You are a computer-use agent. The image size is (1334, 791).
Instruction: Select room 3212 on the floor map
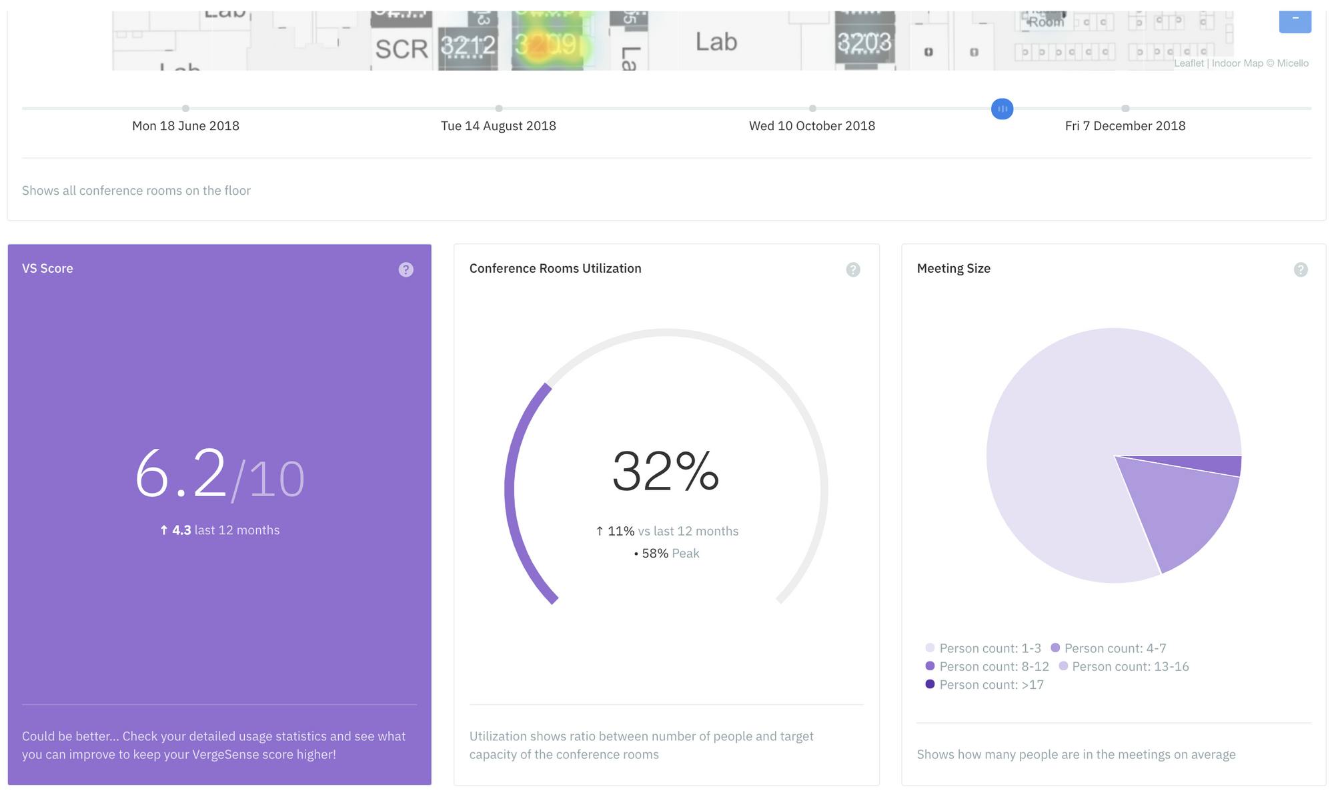coord(468,45)
